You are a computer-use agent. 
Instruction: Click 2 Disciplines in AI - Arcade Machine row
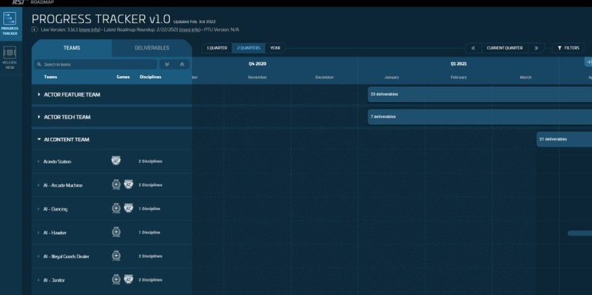pyautogui.click(x=150, y=185)
